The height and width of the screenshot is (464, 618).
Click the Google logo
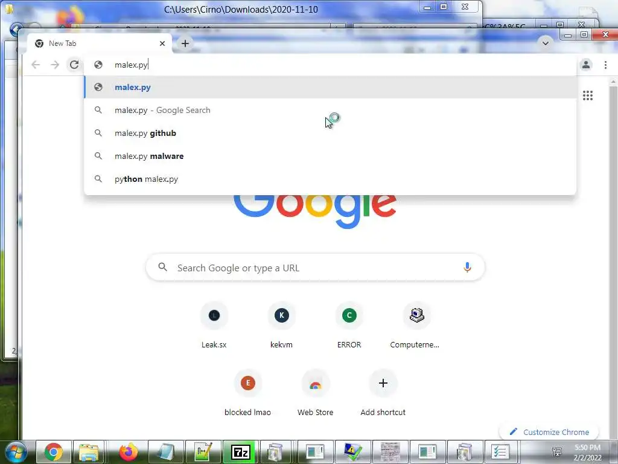coord(315,211)
